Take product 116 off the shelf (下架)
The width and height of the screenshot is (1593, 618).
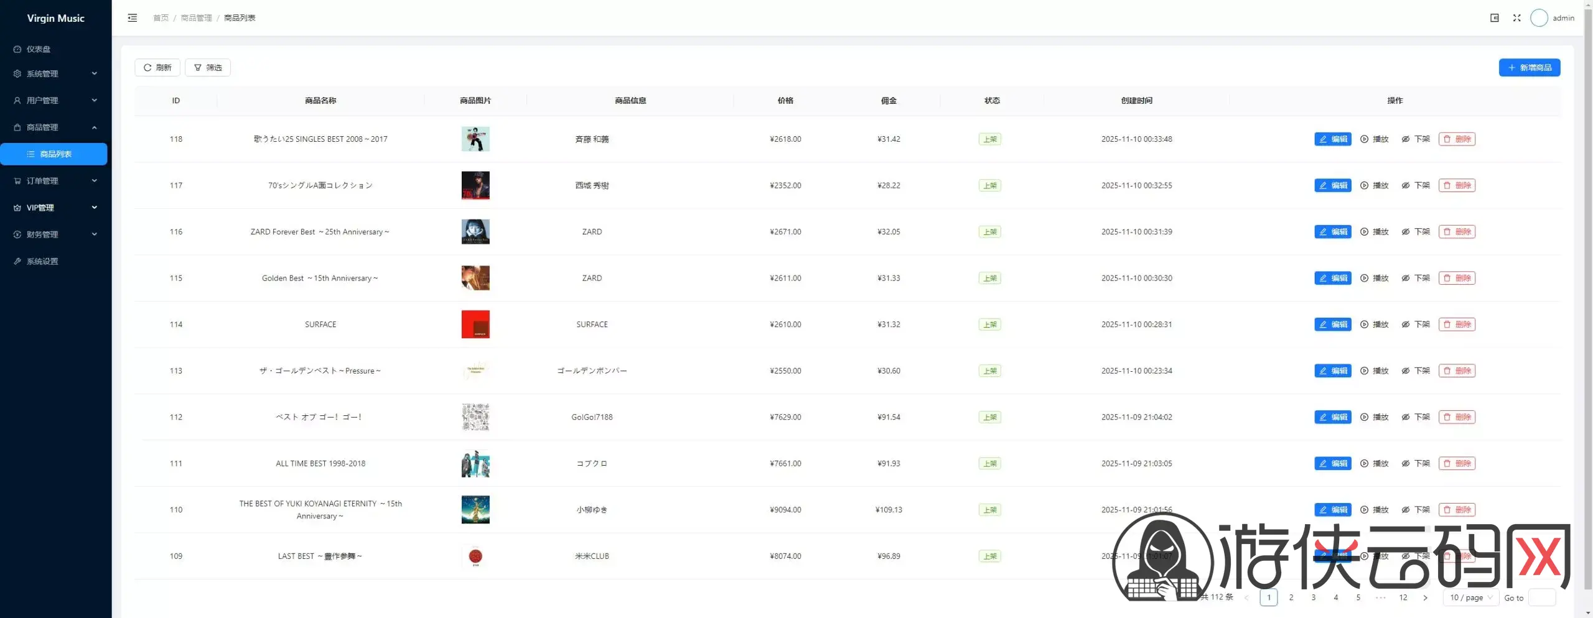click(1416, 232)
